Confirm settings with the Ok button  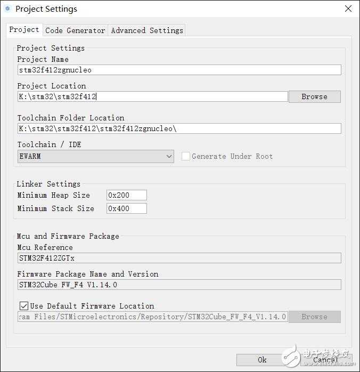point(262,360)
